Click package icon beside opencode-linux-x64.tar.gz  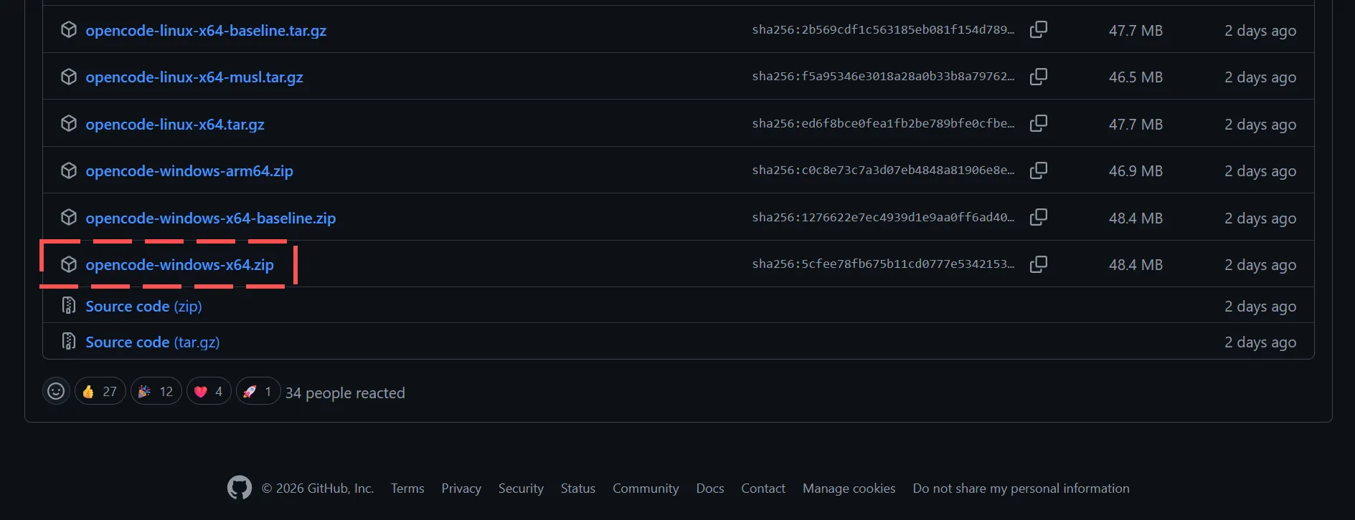tap(69, 123)
